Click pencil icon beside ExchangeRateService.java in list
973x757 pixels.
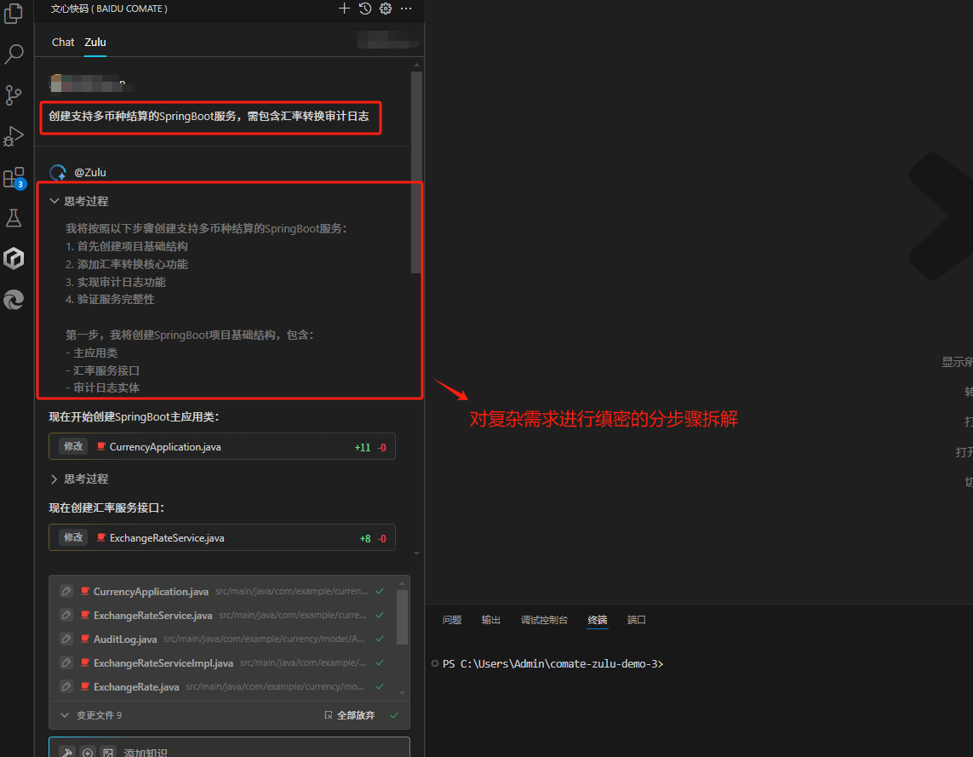(x=66, y=615)
